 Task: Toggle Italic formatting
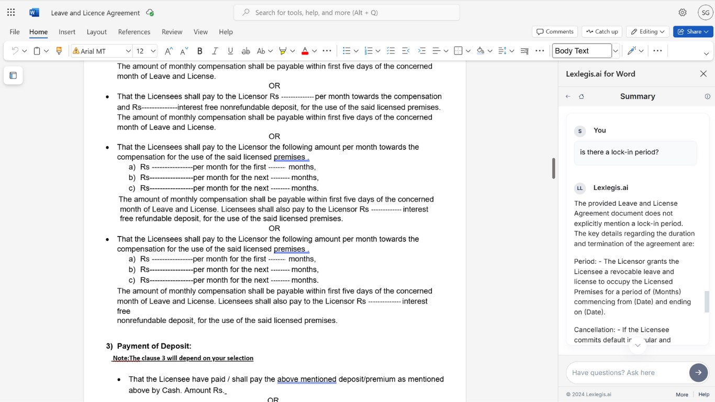coord(215,51)
